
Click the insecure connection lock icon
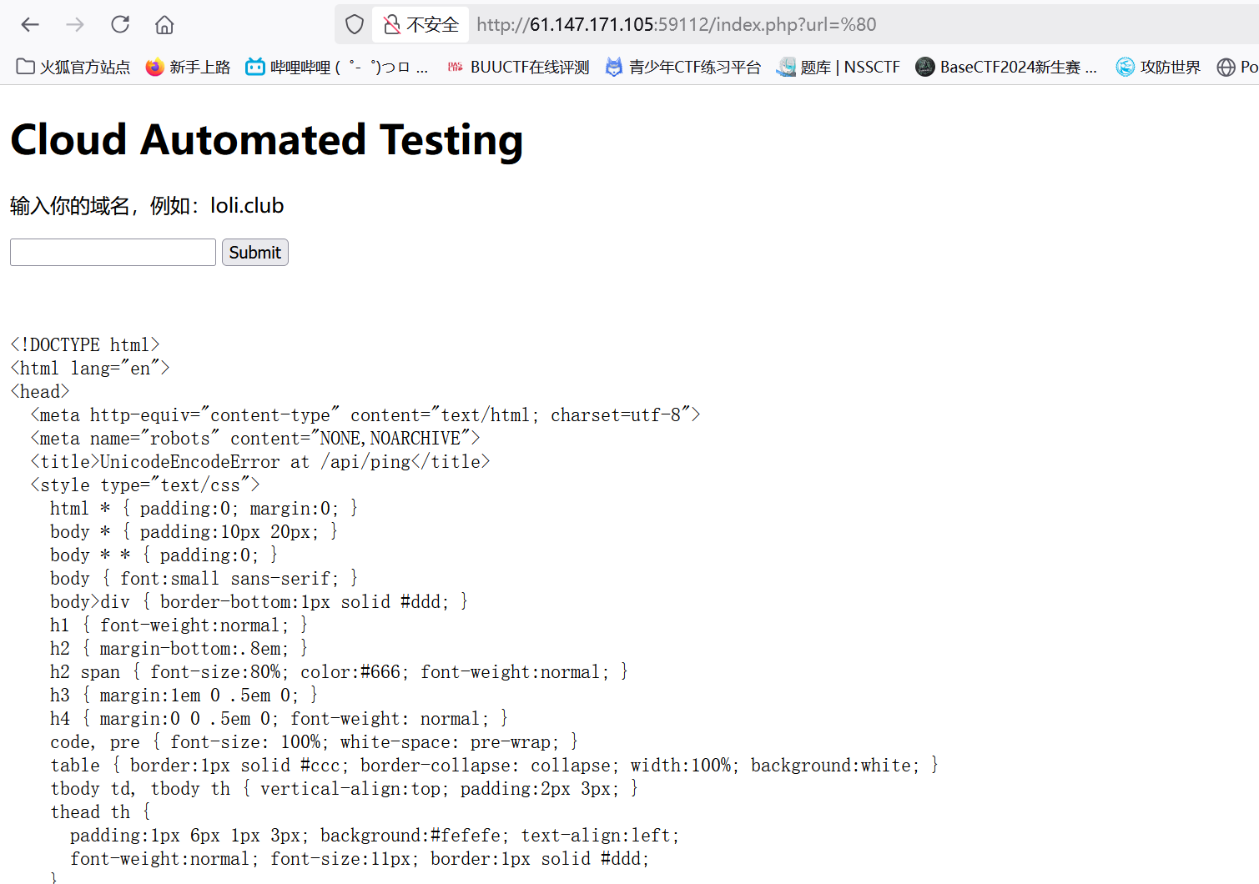coord(391,25)
